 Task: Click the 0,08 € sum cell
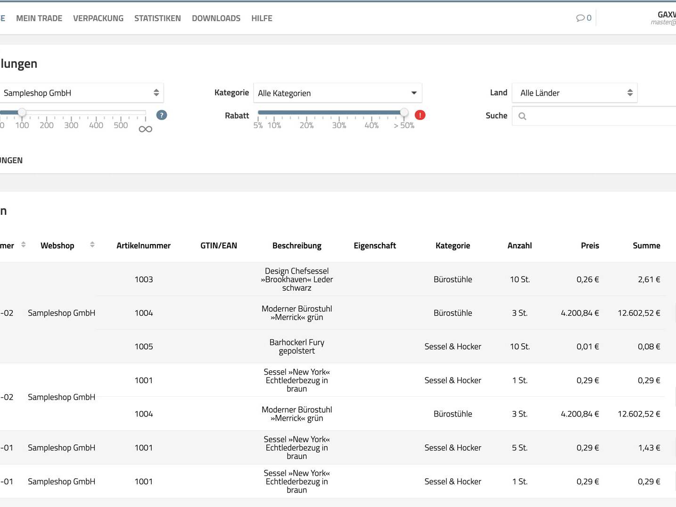coord(649,346)
